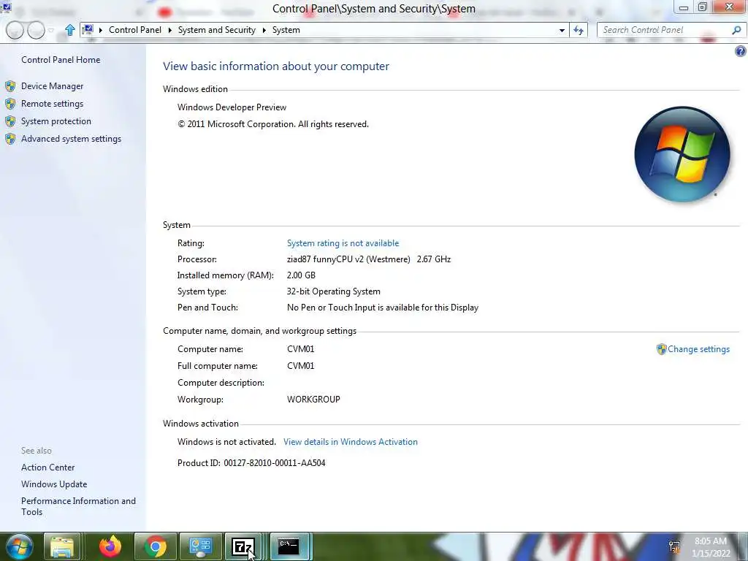Open Change settings for computer name
Image resolution: width=748 pixels, height=561 pixels.
click(x=698, y=349)
